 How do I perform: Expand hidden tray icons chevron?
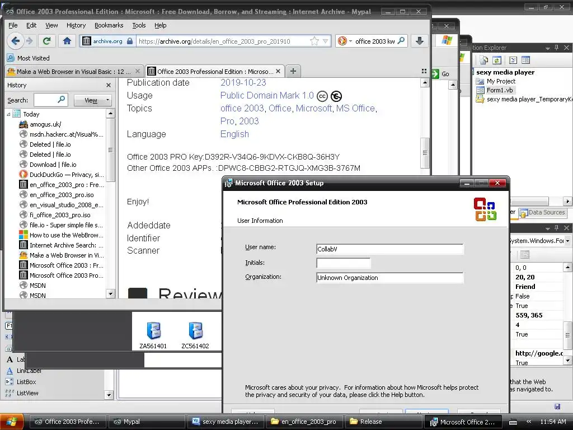(528, 422)
